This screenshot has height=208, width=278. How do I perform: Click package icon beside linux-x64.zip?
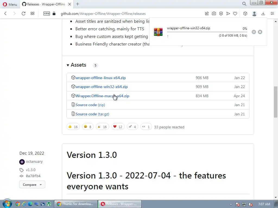73,77
